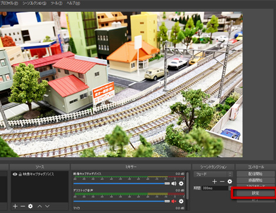Image resolution: width=276 pixels, height=213 pixels.
Task: Open 設定 settings button
Action: click(x=255, y=193)
